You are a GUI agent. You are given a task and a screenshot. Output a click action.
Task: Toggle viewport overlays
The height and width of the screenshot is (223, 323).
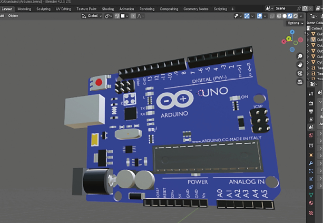pyautogui.click(x=260, y=16)
